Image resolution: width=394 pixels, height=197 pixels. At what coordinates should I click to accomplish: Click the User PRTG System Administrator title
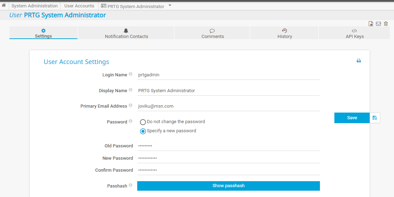[57, 15]
